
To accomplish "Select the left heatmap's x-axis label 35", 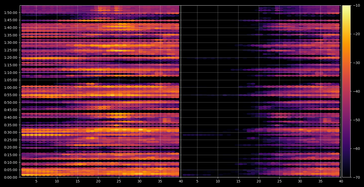I will point(160,181).
